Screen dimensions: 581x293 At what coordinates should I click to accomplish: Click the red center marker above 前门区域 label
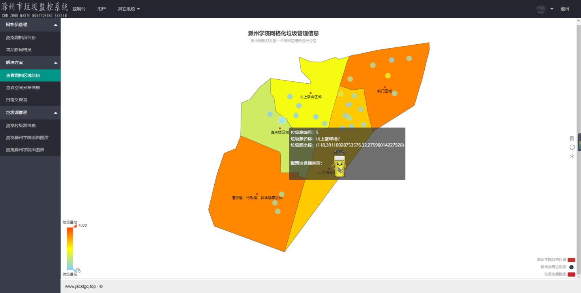click(x=384, y=87)
